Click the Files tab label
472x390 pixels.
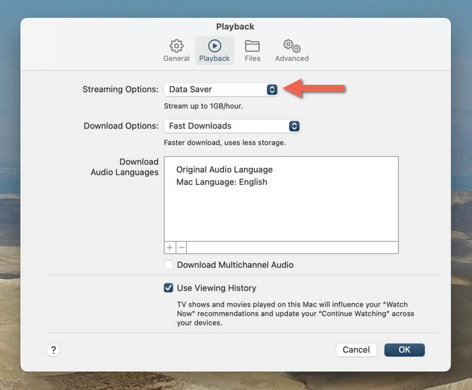253,58
